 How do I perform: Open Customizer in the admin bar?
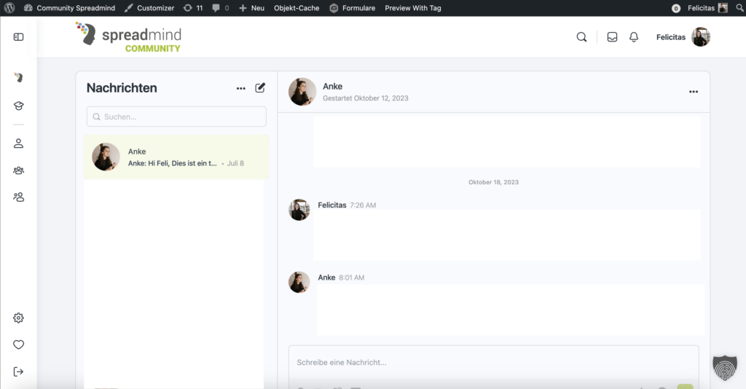coord(149,8)
